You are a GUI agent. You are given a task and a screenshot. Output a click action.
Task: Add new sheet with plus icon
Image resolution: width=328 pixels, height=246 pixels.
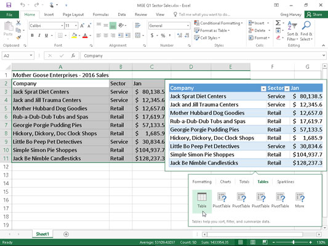click(x=66, y=234)
